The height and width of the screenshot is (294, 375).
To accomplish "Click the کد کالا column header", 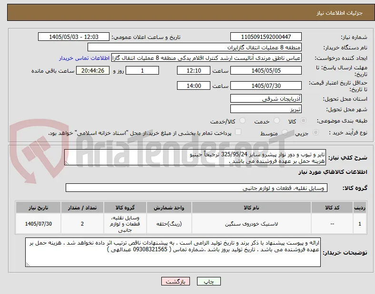I will [x=332, y=208].
